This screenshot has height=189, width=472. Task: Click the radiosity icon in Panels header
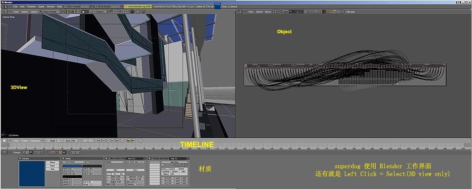(60, 151)
